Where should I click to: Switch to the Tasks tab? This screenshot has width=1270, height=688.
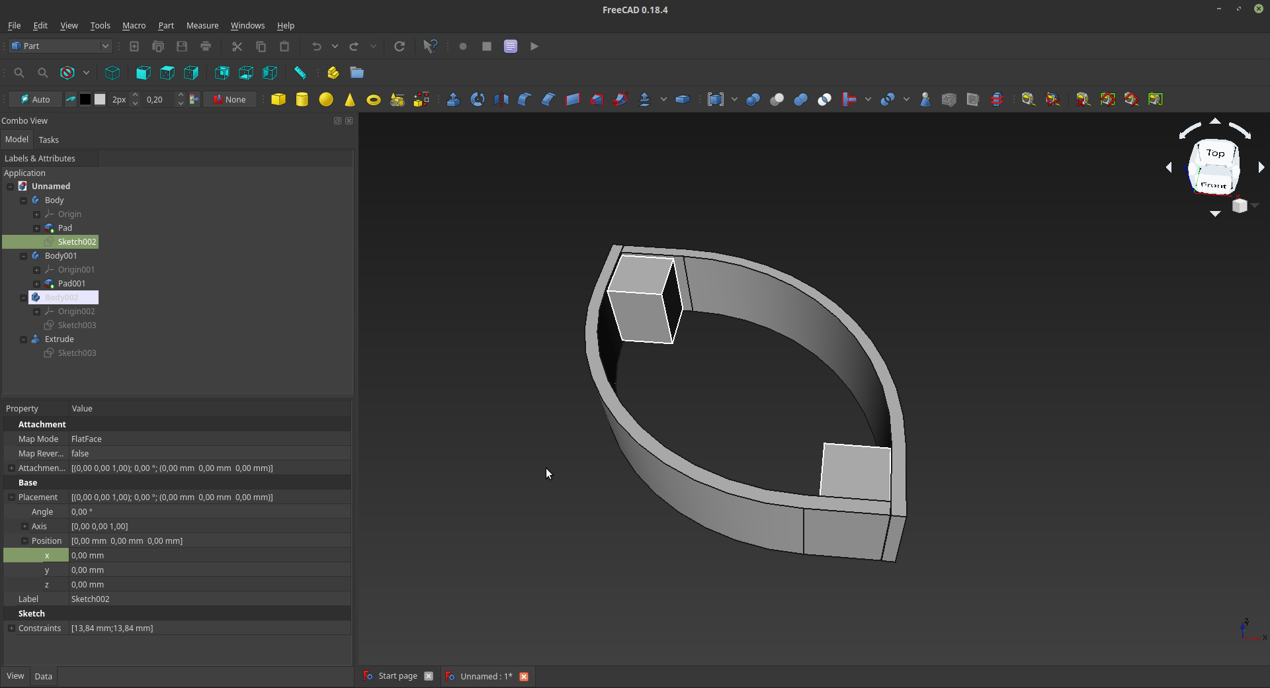[48, 140]
